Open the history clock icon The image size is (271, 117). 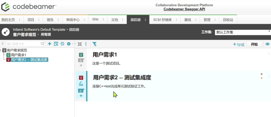coord(62,44)
